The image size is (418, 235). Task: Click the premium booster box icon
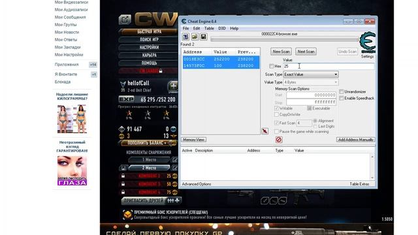pos(127,215)
